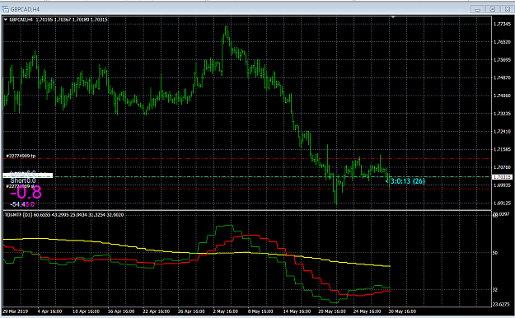Click the TDI-MTF [D1] indicator label
Viewport: 515px width, 318px height.
click(18, 214)
